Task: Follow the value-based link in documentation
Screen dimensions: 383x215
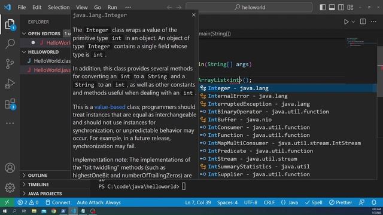Action: pyautogui.click(x=110, y=107)
